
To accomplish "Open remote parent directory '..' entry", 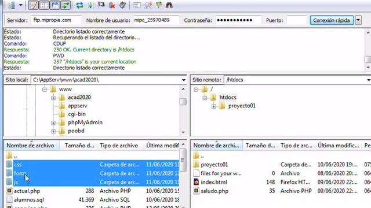I will [x=281, y=156].
